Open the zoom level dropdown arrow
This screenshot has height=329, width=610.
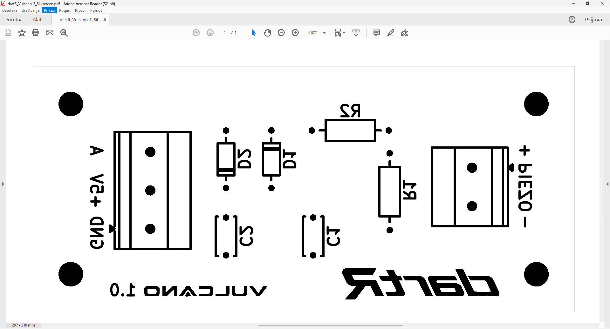point(324,33)
